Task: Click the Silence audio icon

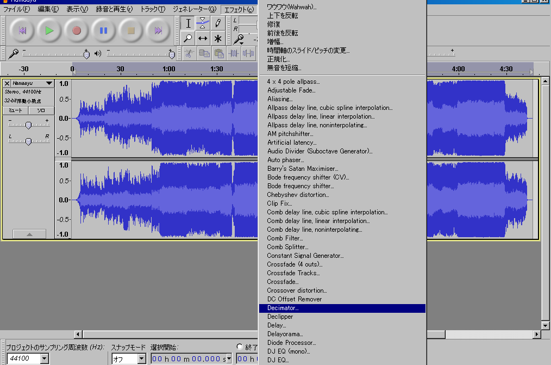Action: [248, 53]
